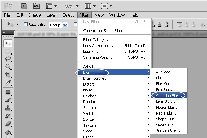Open the Window menu
Viewport: 207px width, 138px height.
[117, 15]
